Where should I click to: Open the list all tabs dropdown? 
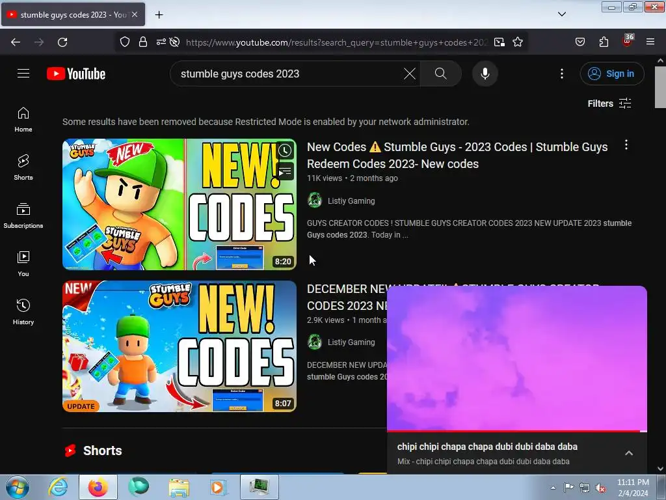tap(561, 14)
